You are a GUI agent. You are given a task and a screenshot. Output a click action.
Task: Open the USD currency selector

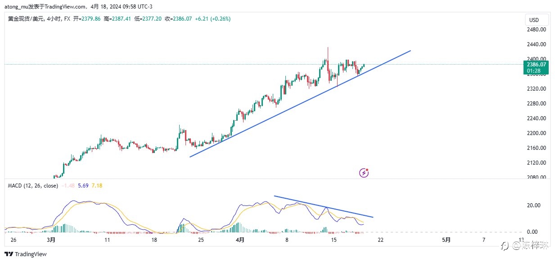(537, 20)
